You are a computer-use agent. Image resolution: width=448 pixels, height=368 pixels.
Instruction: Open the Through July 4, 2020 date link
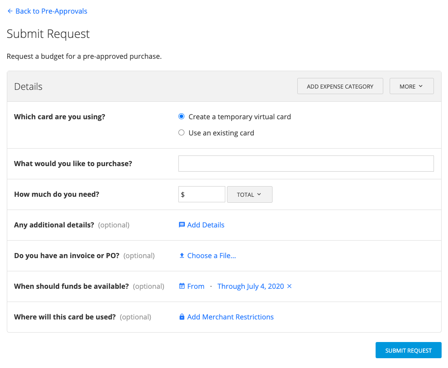(x=250, y=286)
